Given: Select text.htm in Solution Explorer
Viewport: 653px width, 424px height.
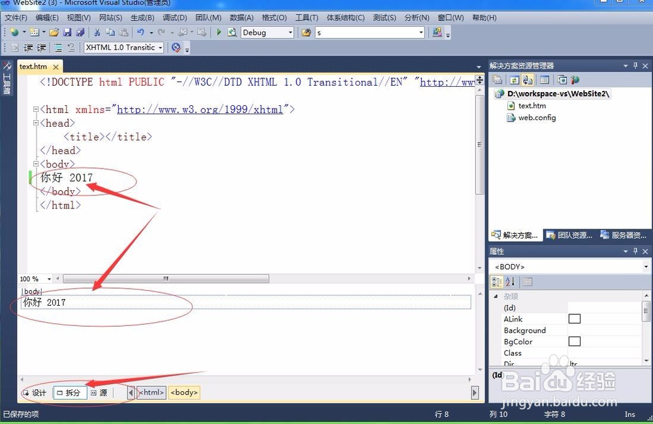Looking at the screenshot, I should pyautogui.click(x=532, y=106).
